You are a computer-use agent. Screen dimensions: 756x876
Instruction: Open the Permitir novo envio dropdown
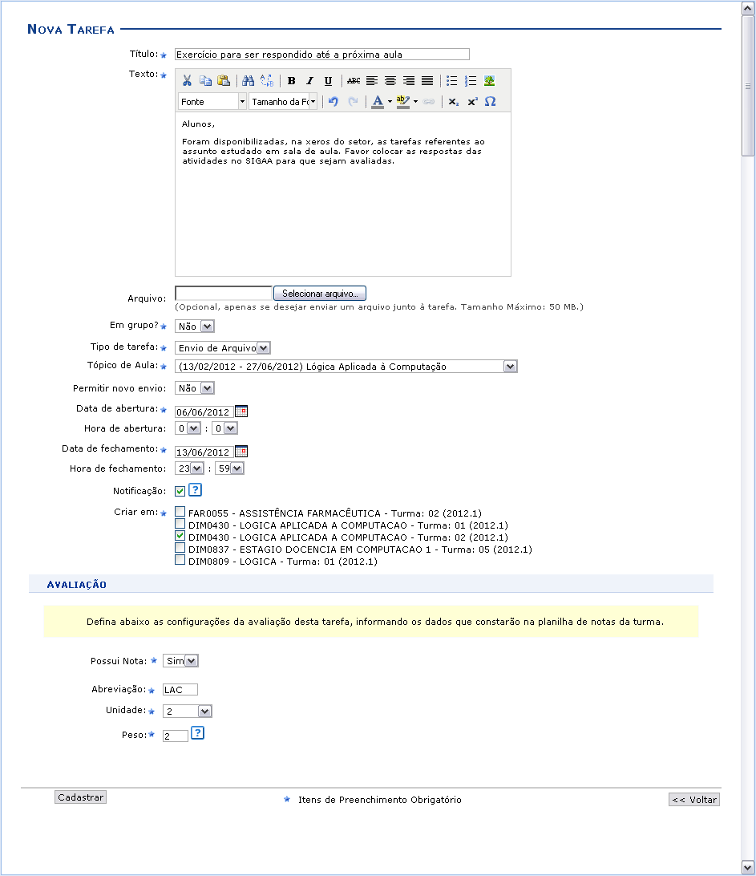click(x=194, y=388)
